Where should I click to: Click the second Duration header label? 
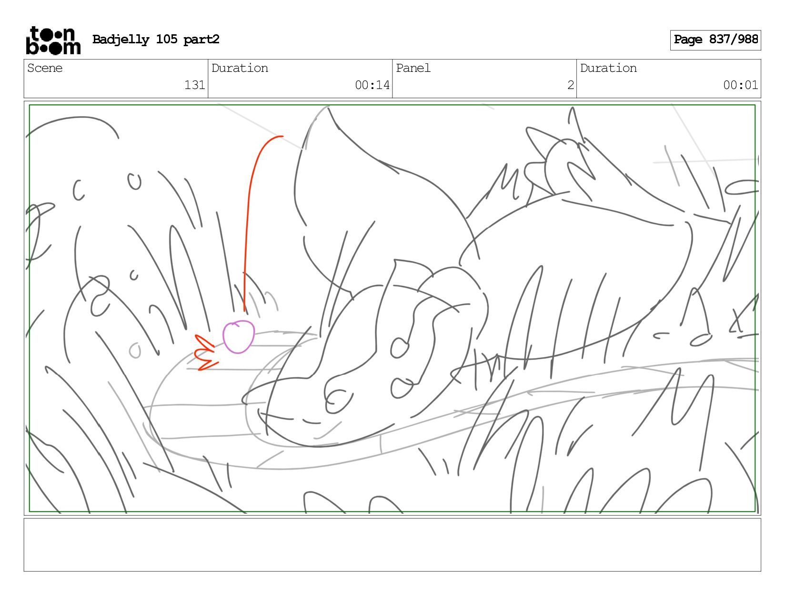click(608, 68)
